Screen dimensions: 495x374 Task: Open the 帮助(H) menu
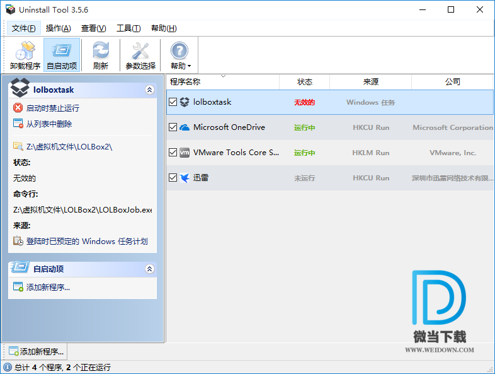click(x=164, y=28)
